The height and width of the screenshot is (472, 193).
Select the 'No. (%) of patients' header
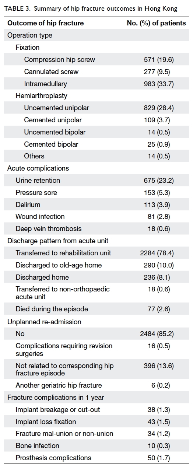click(157, 23)
